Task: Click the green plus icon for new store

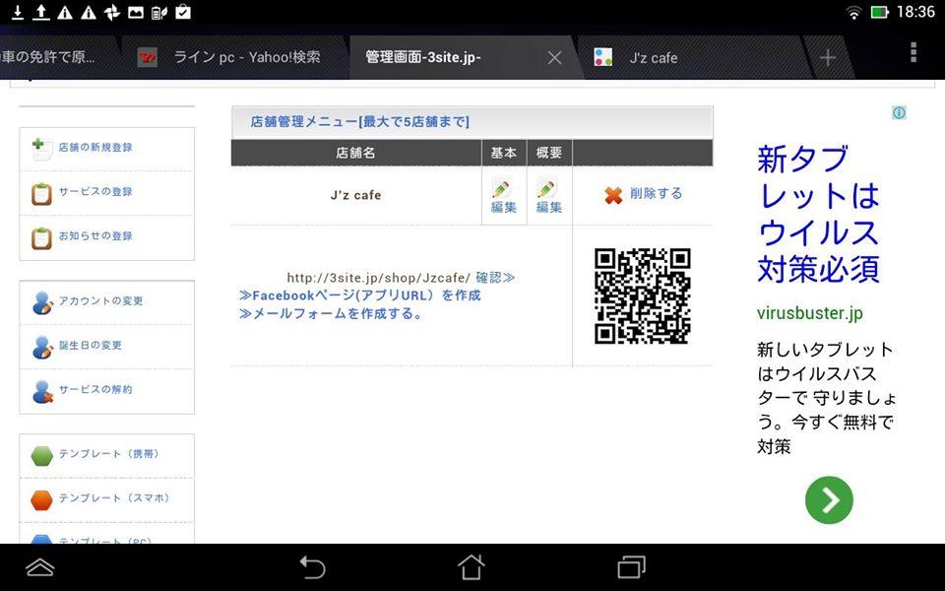Action: (41, 149)
